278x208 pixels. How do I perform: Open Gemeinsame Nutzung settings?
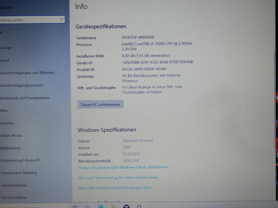point(19,173)
